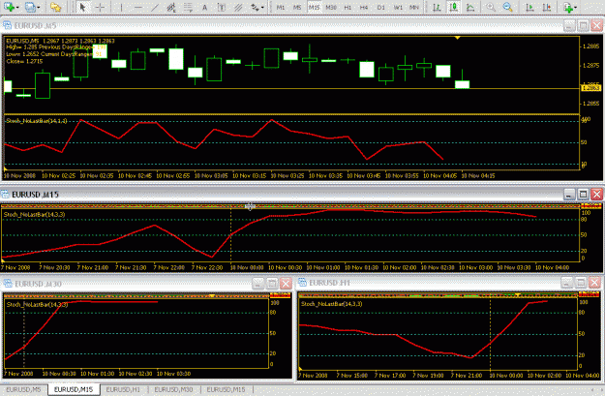The width and height of the screenshot is (605, 396).
Task: Click the chart shift triangle atop M5 chart
Action: (x=457, y=38)
